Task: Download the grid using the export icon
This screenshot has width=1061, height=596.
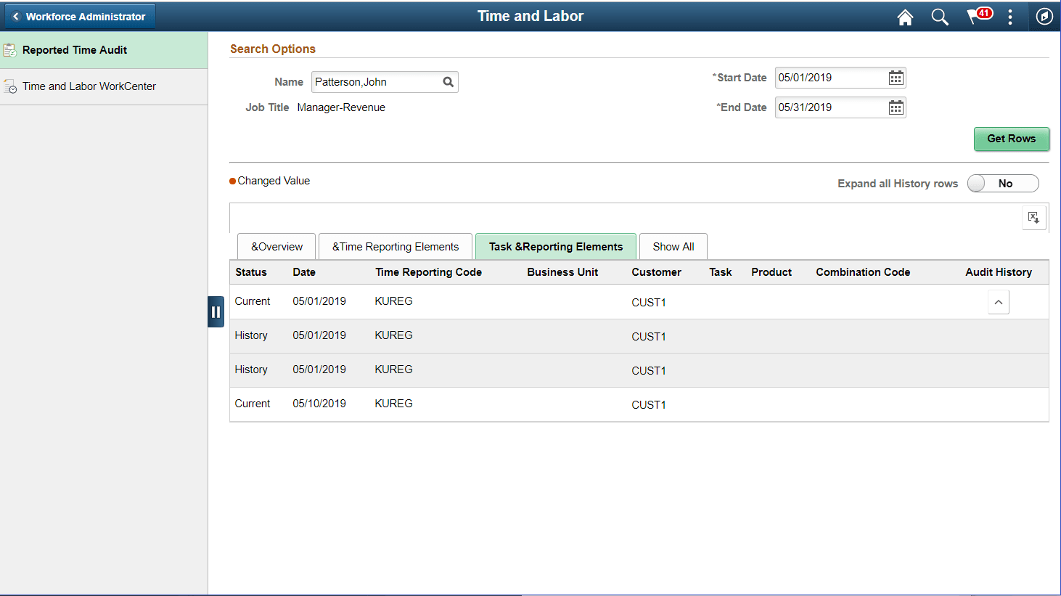Action: [1033, 217]
